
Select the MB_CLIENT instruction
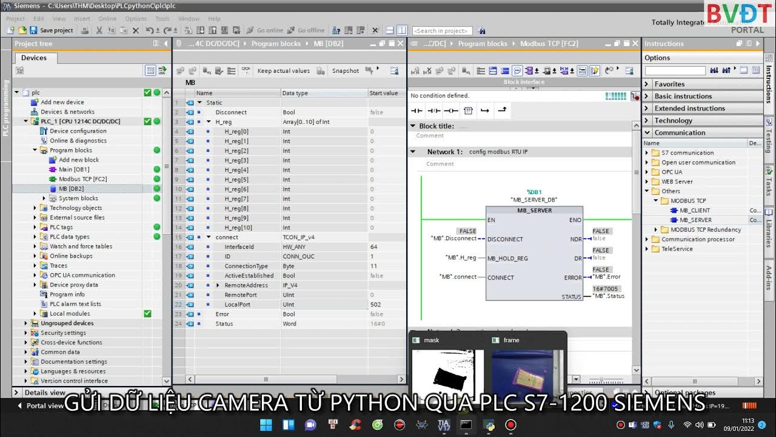click(694, 211)
